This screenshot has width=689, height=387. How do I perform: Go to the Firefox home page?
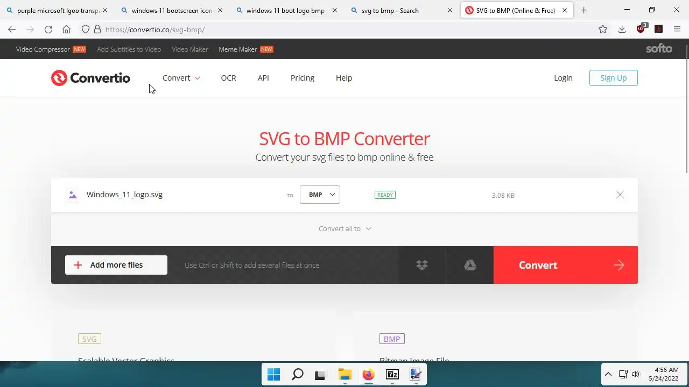click(66, 30)
